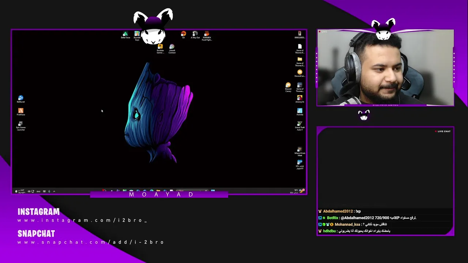Open the Delta Force desktop shortcut

125,35
